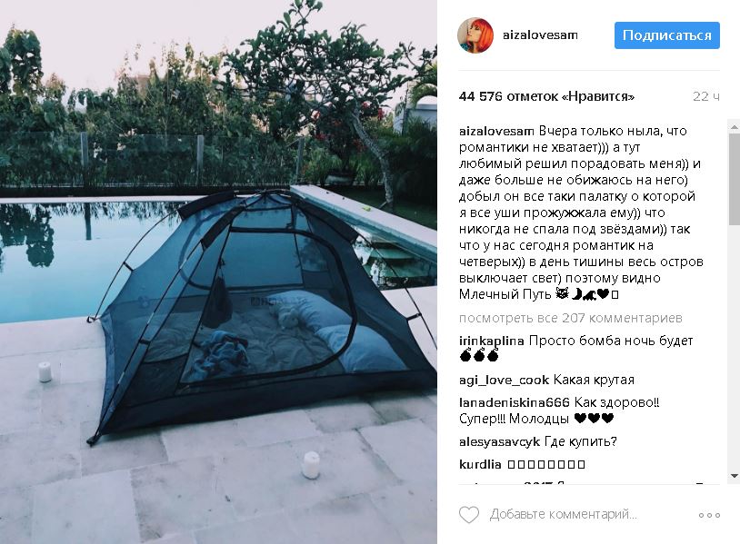
Task: Click the 44 576 likes count
Action: [x=546, y=96]
